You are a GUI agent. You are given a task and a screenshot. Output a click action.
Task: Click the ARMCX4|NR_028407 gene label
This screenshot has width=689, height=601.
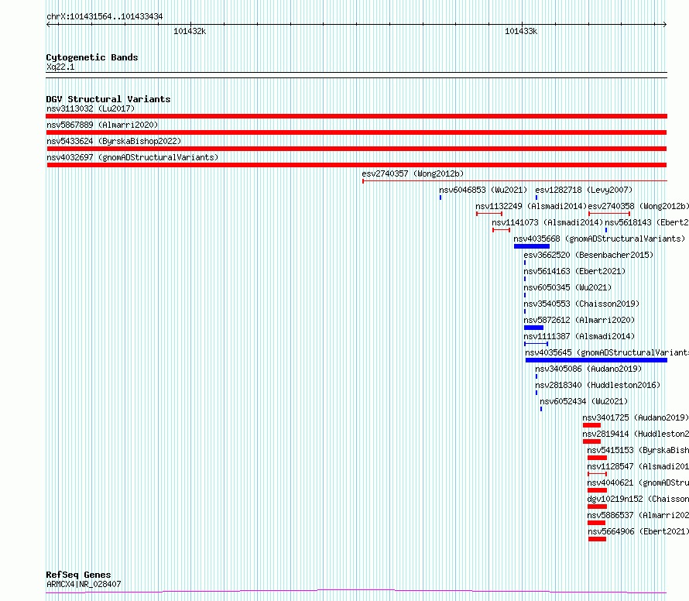point(84,584)
